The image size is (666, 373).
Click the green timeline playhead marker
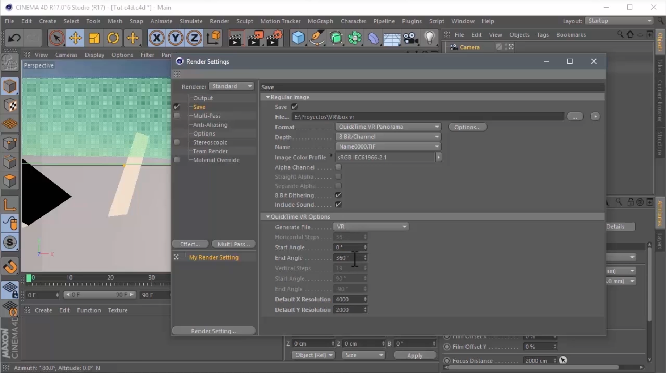[x=29, y=278]
